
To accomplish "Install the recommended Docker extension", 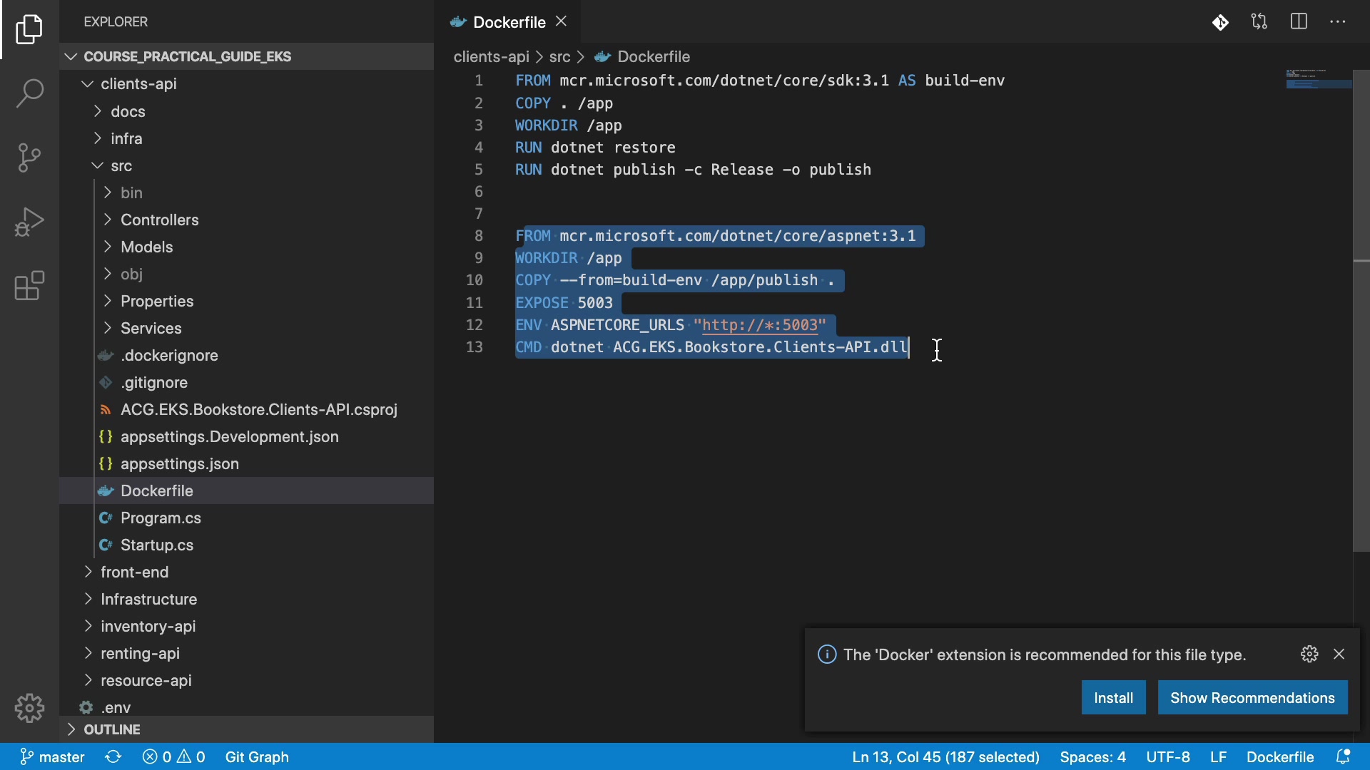I will point(1113,698).
